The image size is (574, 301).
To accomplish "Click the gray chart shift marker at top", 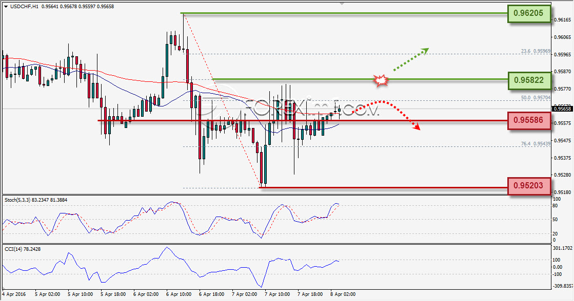I will click(342, 3).
